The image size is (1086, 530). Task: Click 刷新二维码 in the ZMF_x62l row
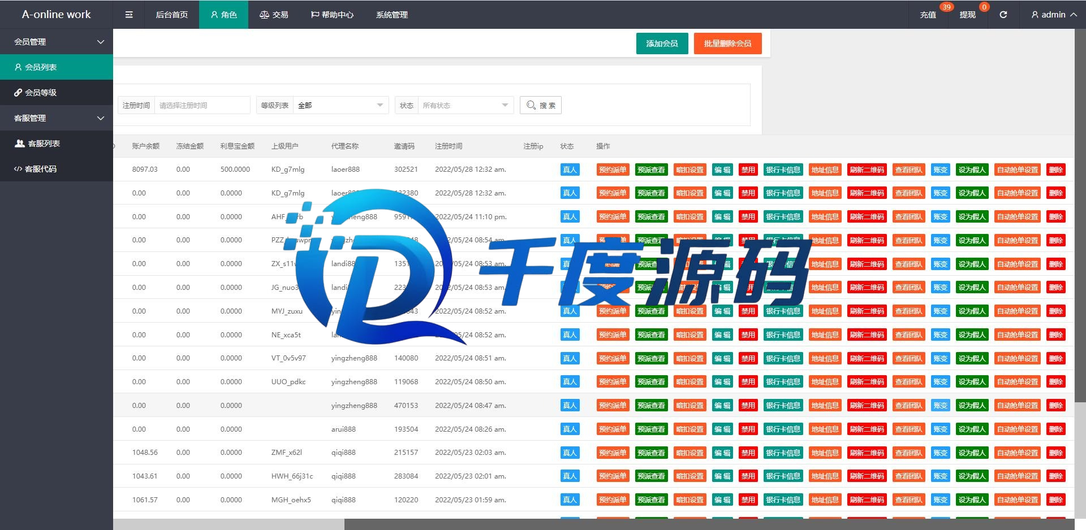(x=867, y=453)
